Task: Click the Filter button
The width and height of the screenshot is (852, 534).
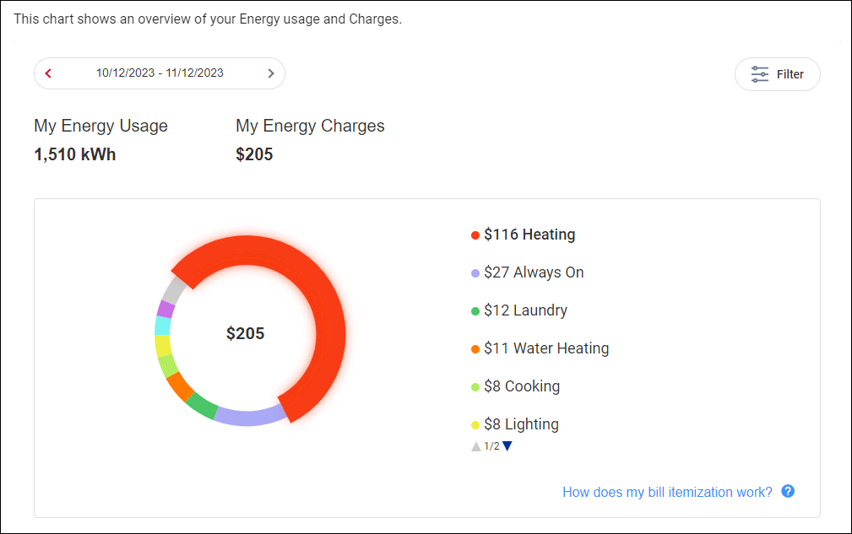Action: pyautogui.click(x=778, y=74)
